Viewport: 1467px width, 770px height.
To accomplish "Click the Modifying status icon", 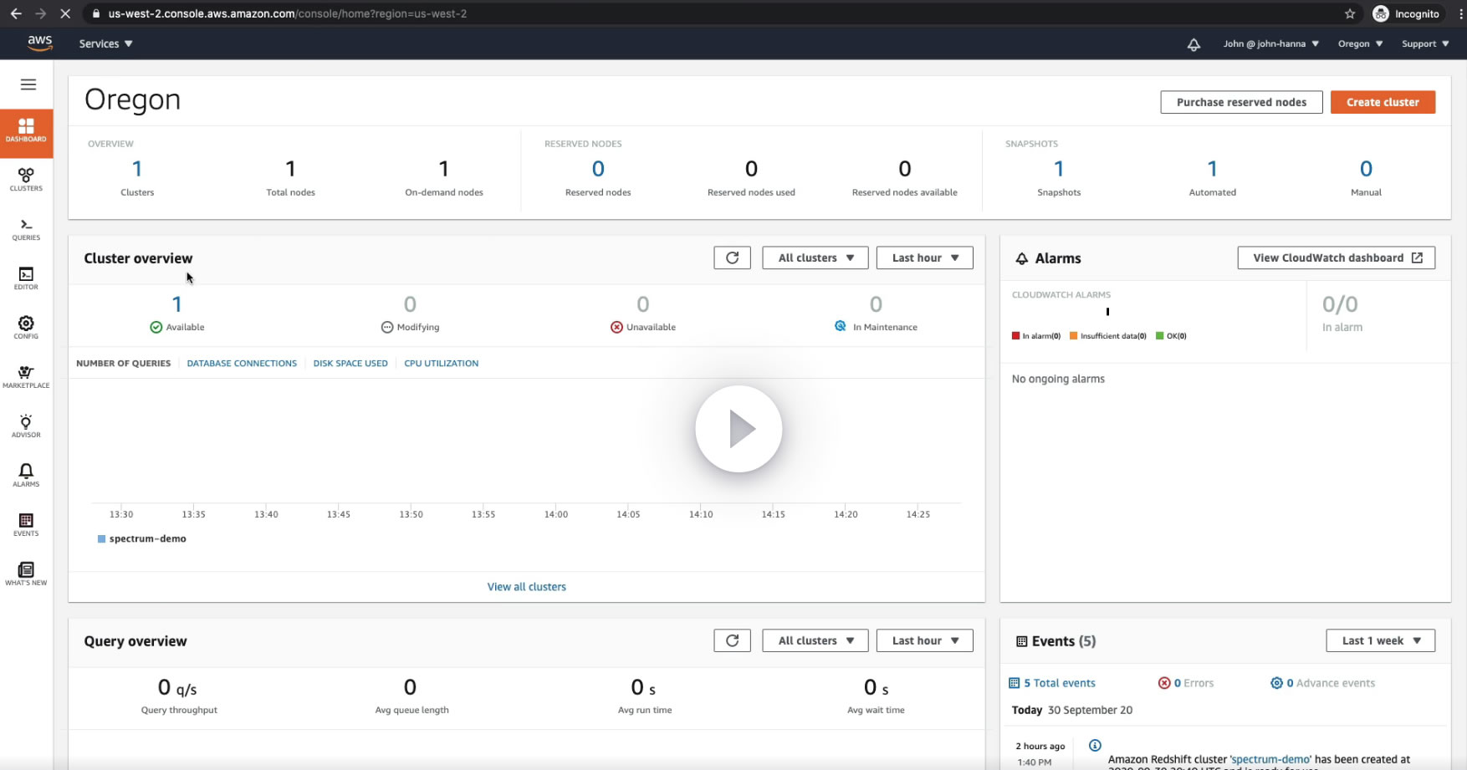I will pyautogui.click(x=387, y=327).
